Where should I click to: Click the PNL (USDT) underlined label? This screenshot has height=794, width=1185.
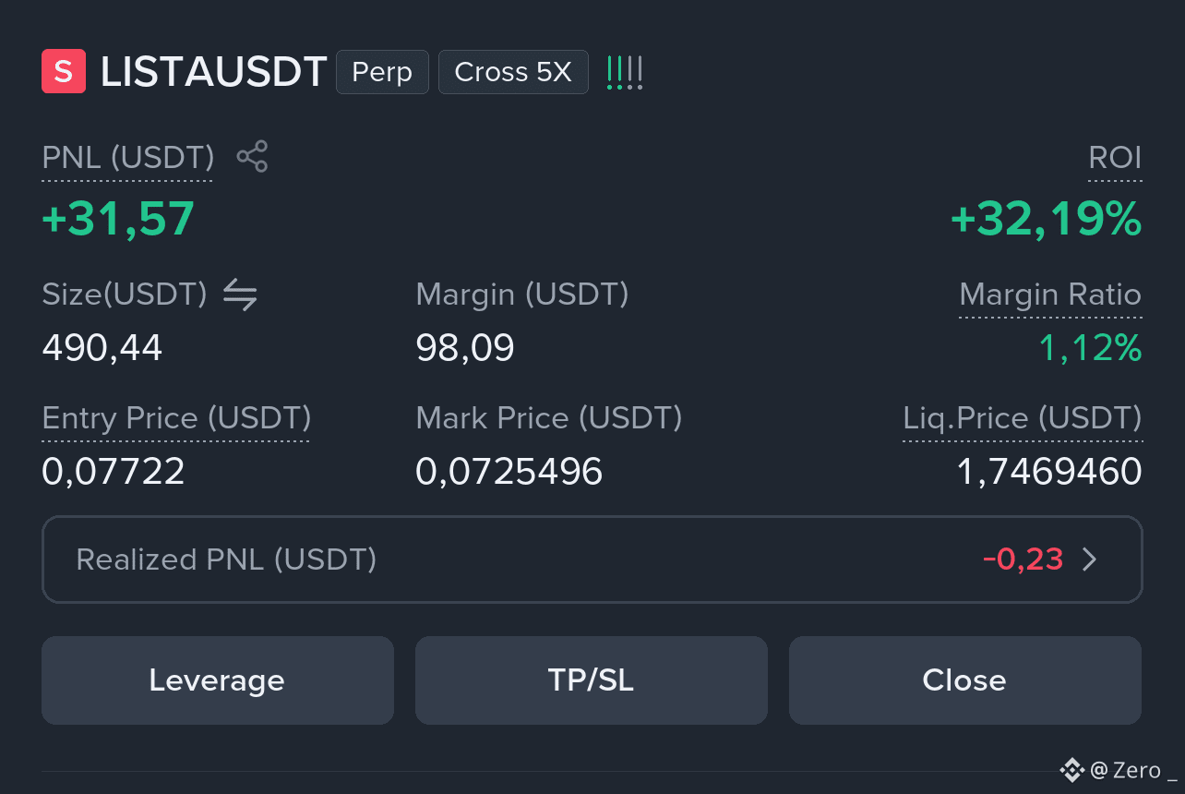coord(128,158)
